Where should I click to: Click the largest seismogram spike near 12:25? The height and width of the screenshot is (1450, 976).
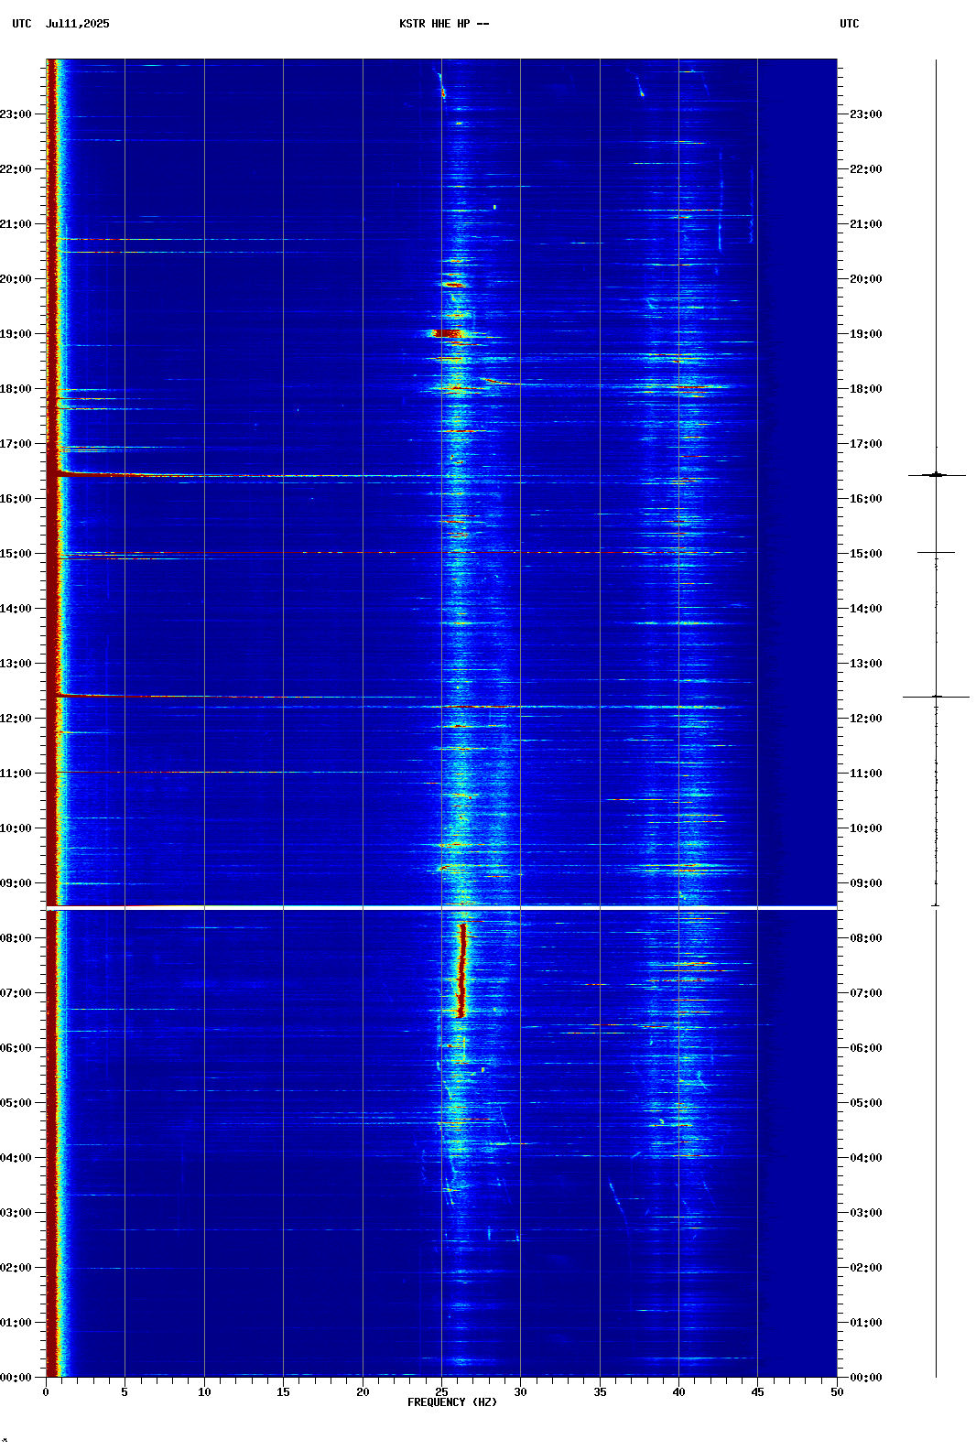tap(936, 697)
